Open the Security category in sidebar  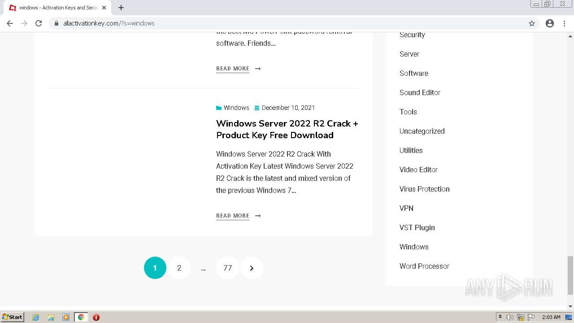(x=412, y=35)
